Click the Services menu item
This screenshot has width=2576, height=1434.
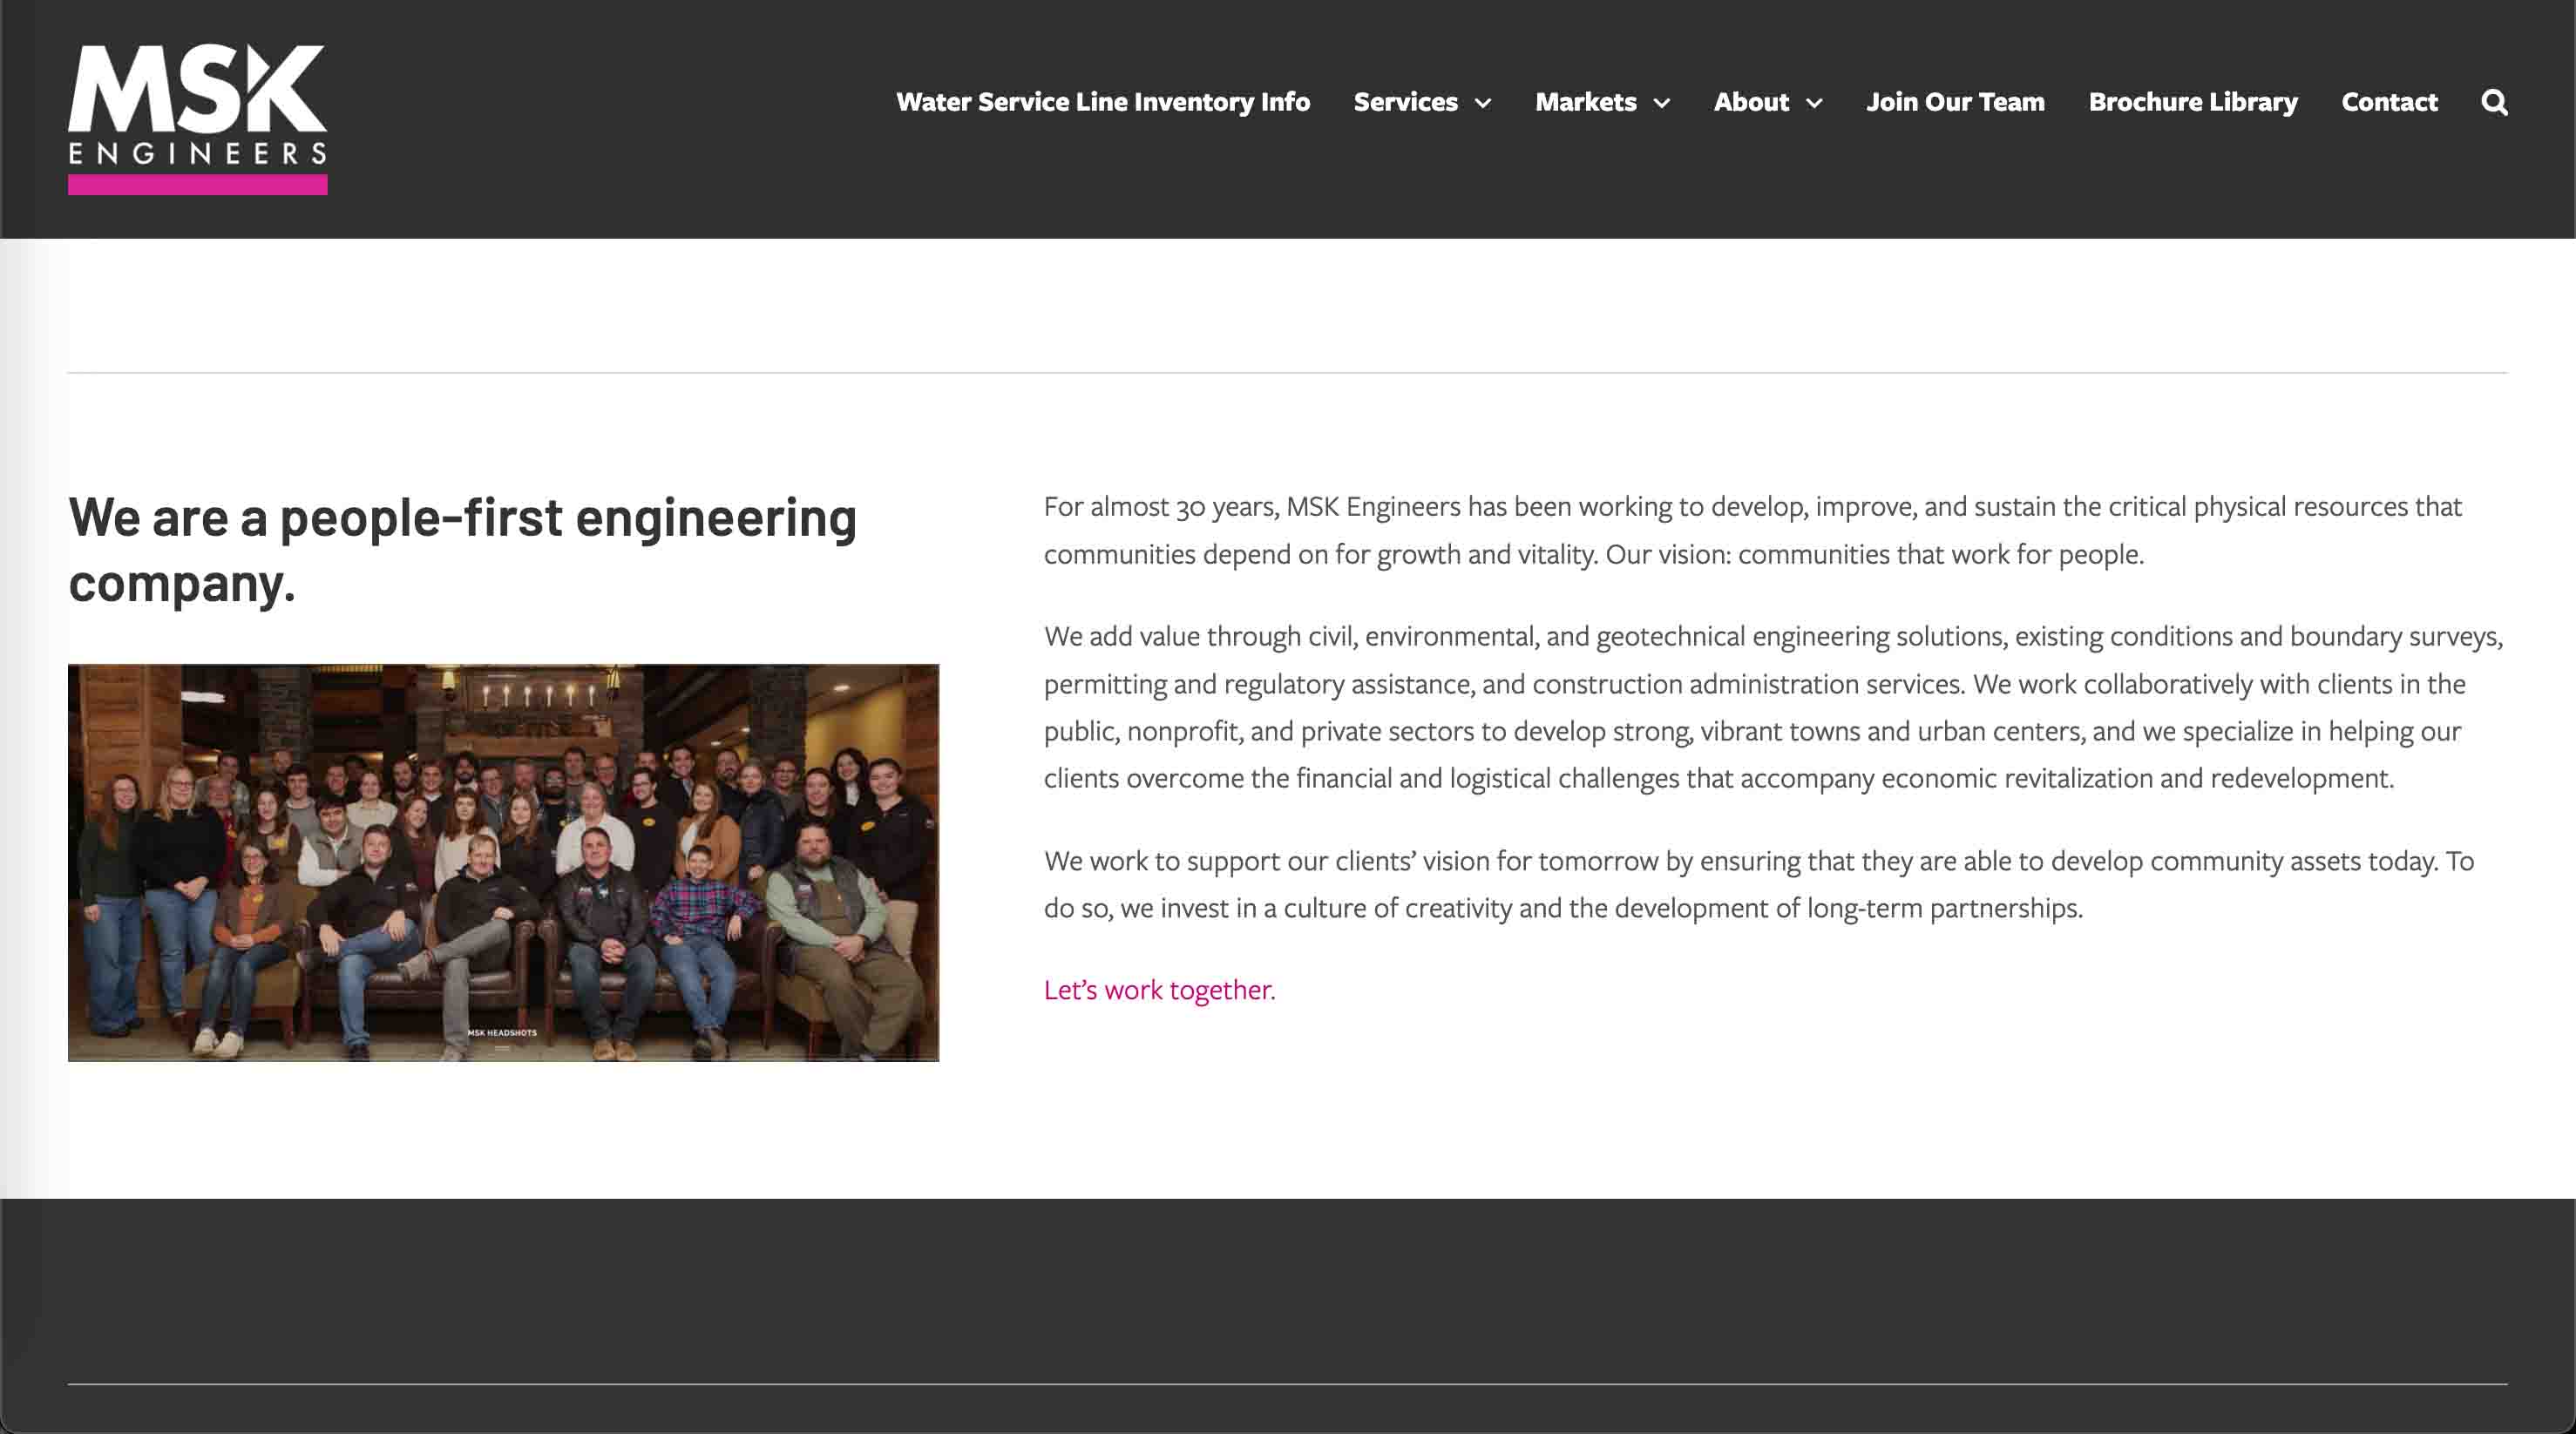click(1405, 102)
